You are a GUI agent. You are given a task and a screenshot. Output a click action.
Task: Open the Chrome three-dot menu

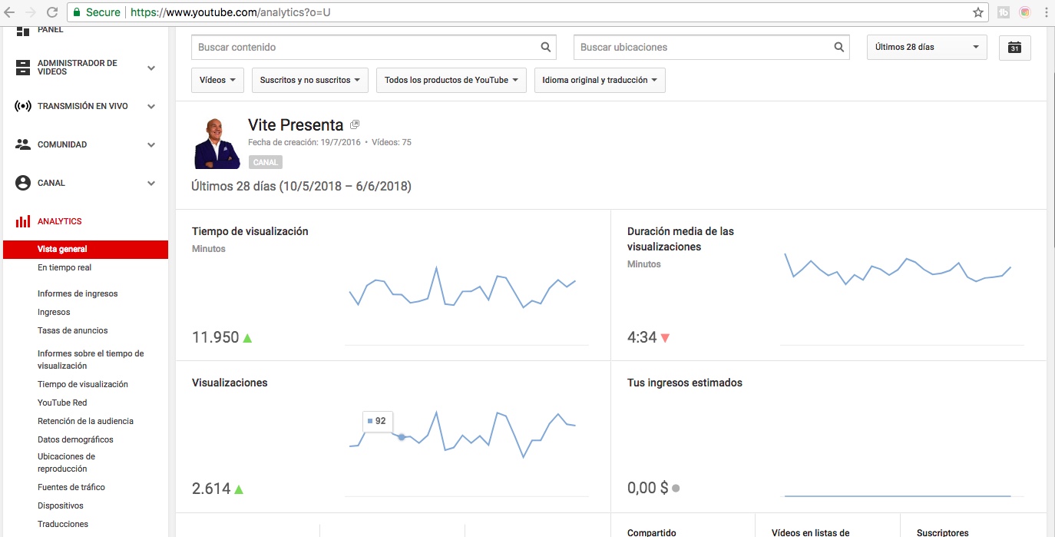(1045, 12)
